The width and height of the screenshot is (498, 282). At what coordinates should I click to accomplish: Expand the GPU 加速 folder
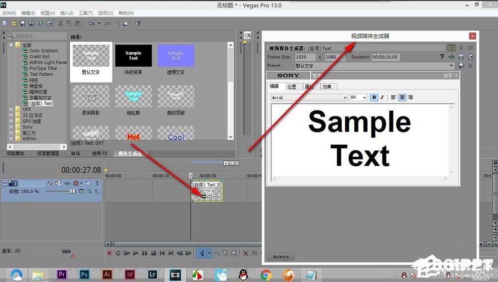pyautogui.click(x=11, y=121)
